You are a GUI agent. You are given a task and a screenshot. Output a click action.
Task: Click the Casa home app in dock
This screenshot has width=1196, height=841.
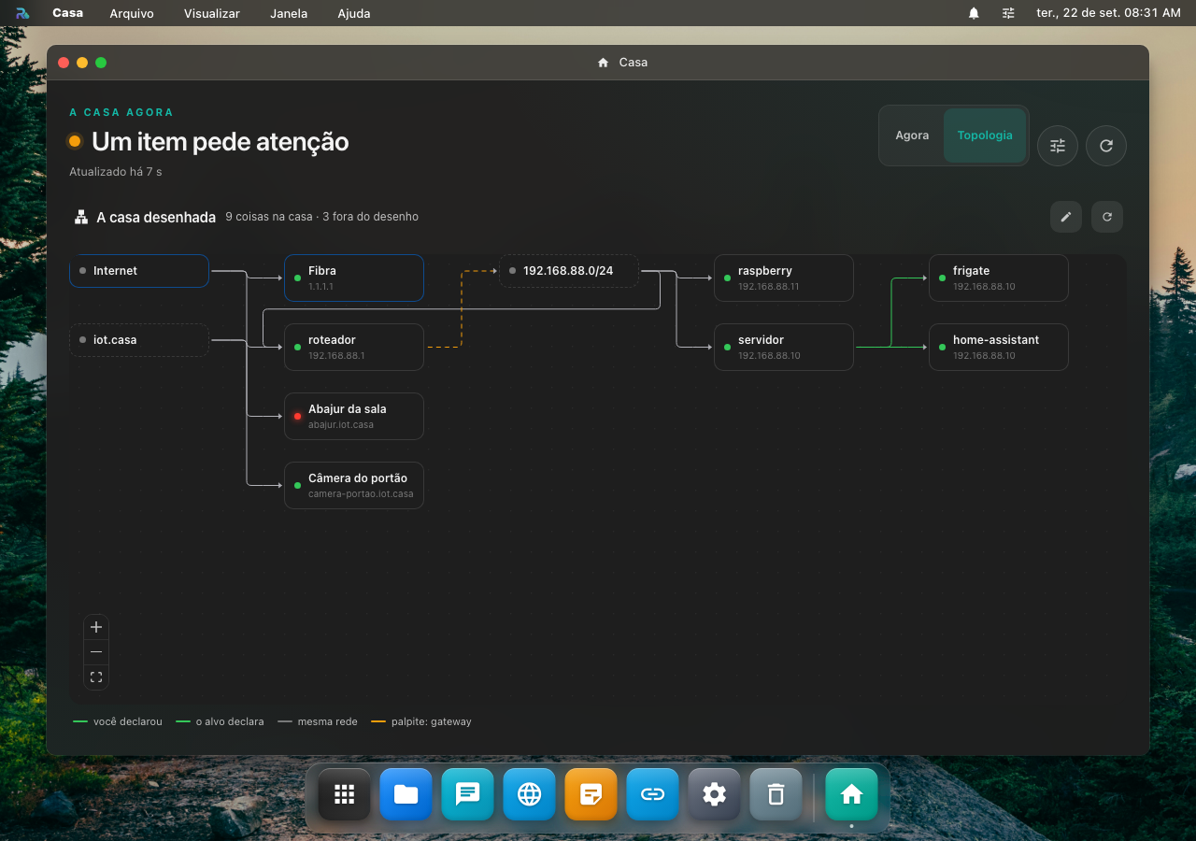[x=852, y=794]
